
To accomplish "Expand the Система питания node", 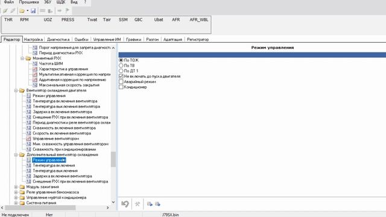I will coord(16,203).
